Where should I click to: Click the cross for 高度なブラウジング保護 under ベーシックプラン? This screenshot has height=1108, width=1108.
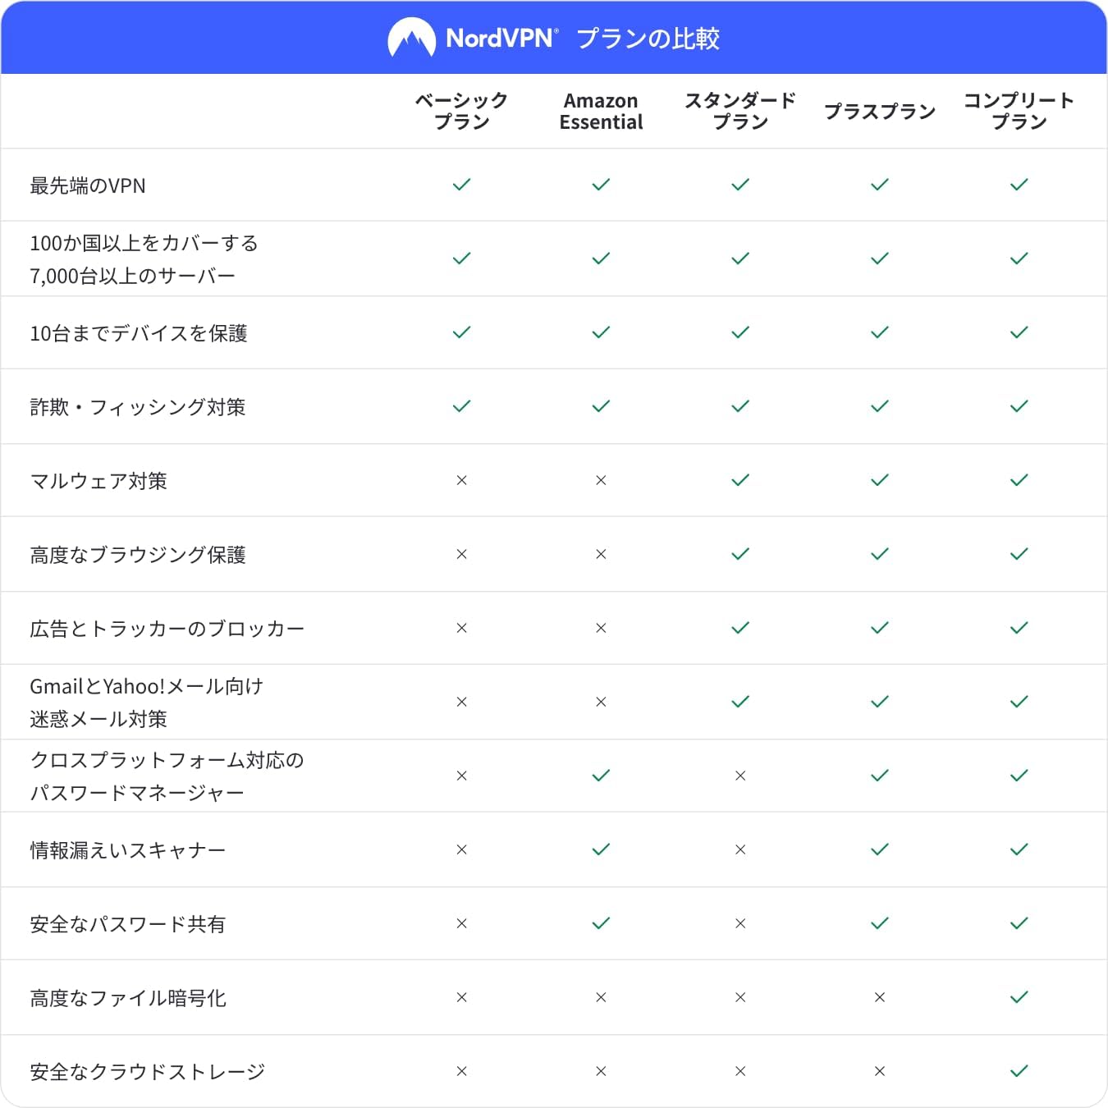462,554
